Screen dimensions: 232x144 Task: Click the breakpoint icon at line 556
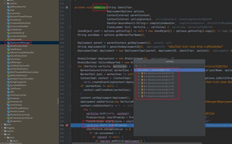point(67,125)
